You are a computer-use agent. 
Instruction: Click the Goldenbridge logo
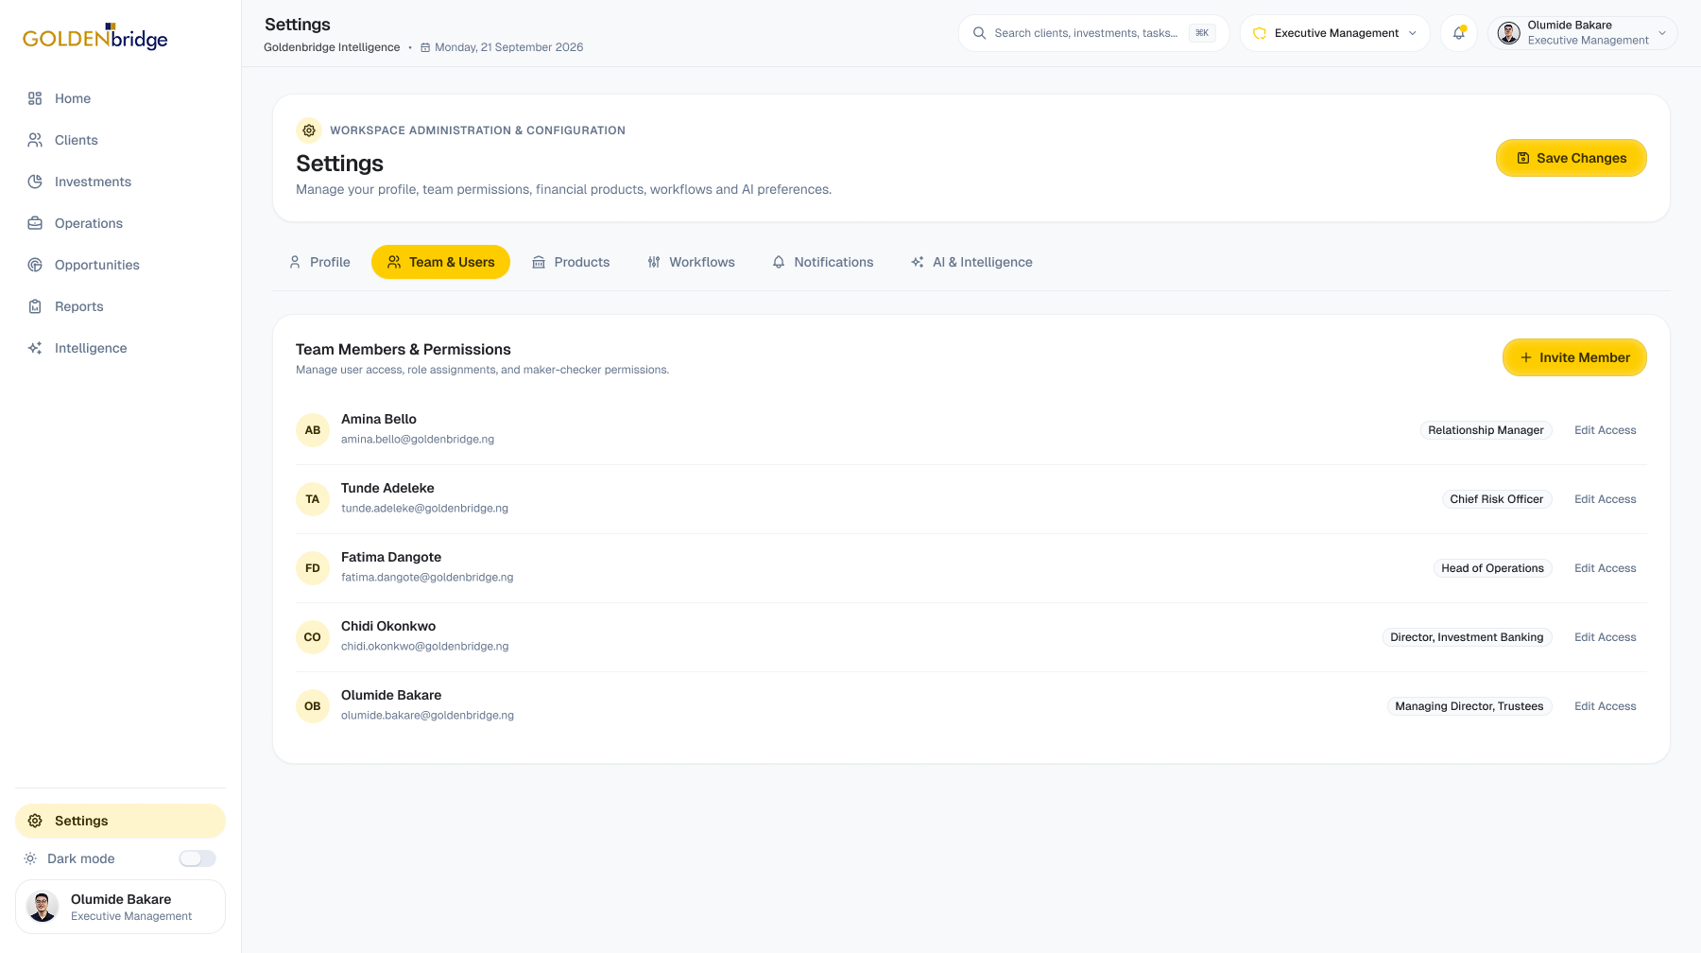coord(95,37)
